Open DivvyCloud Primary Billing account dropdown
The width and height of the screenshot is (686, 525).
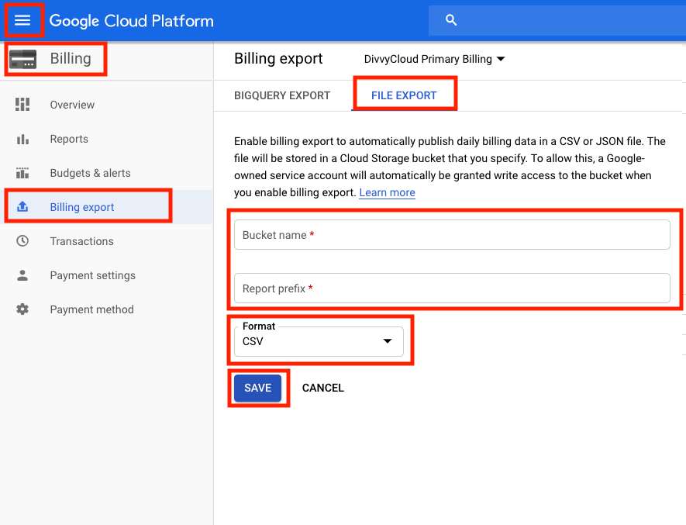point(434,59)
